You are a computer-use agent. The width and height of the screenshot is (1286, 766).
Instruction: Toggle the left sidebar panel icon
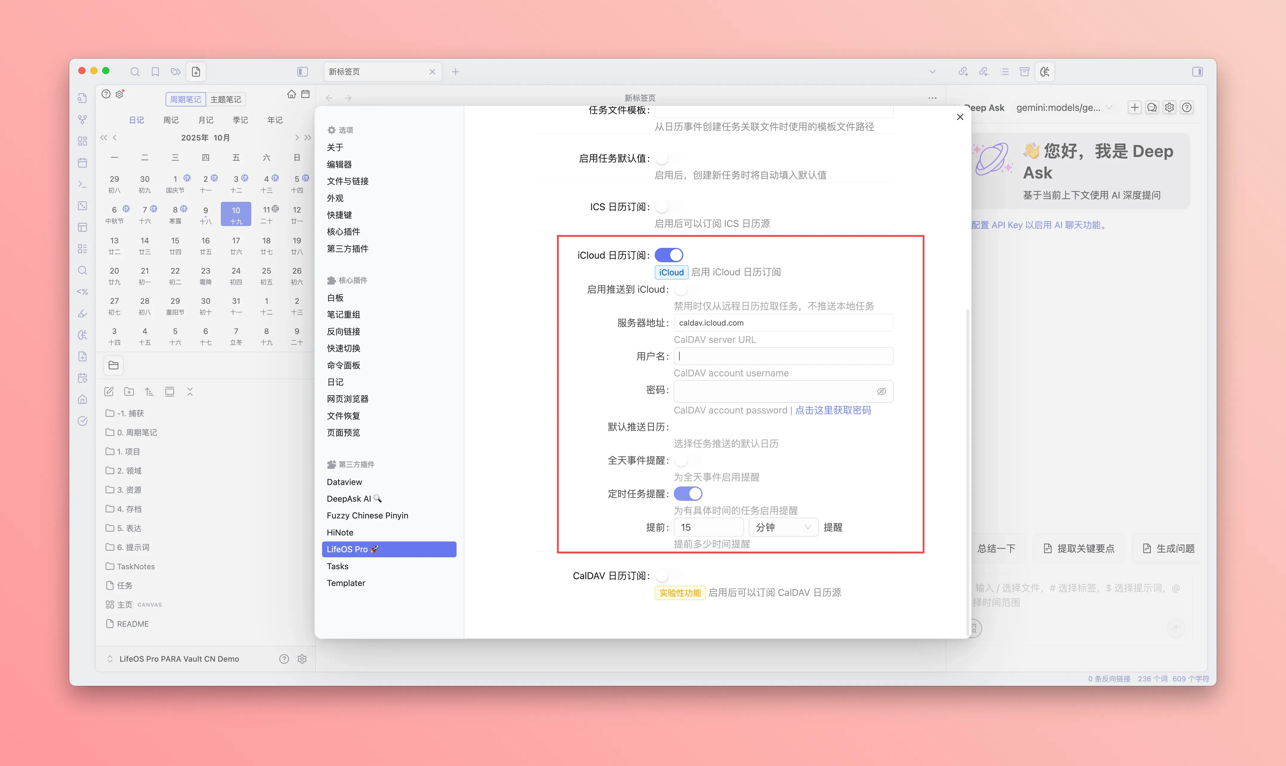click(303, 72)
